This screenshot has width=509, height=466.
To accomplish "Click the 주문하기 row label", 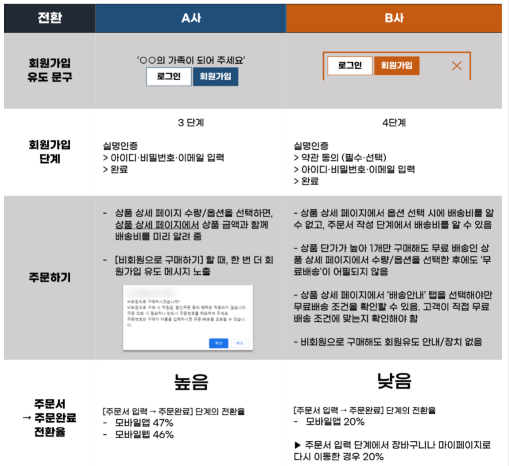I will 49,277.
